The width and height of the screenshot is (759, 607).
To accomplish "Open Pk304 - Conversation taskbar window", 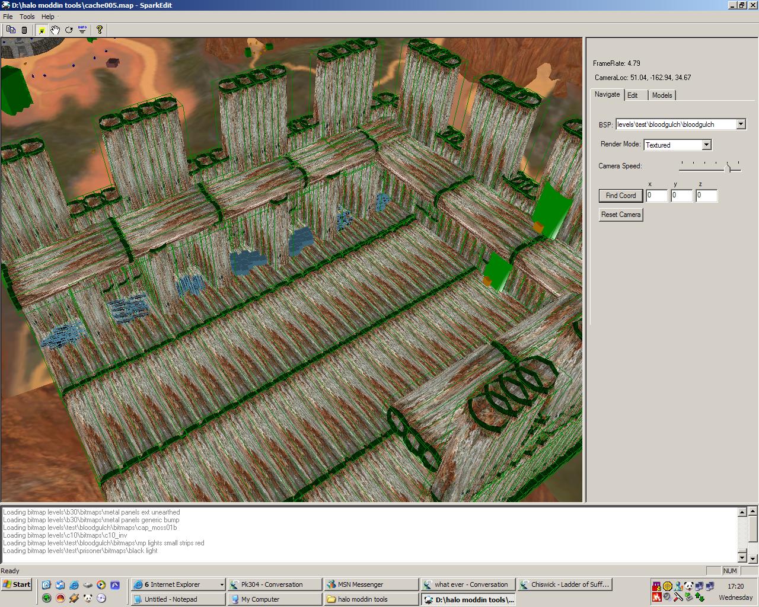I will pos(275,584).
